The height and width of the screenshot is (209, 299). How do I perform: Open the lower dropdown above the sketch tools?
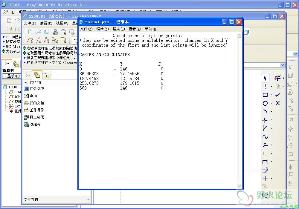coord(283,65)
